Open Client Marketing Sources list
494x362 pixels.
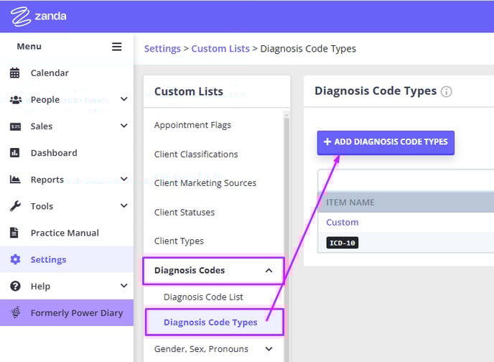pyautogui.click(x=205, y=183)
